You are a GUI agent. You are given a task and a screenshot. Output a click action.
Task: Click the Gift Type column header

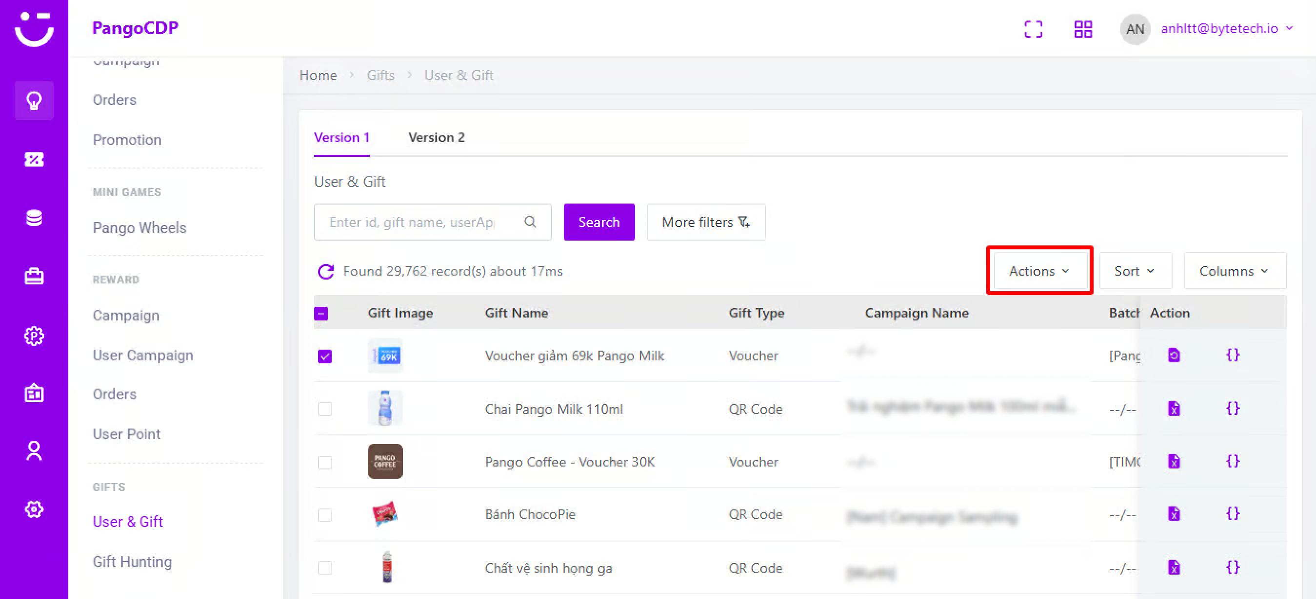[756, 313]
